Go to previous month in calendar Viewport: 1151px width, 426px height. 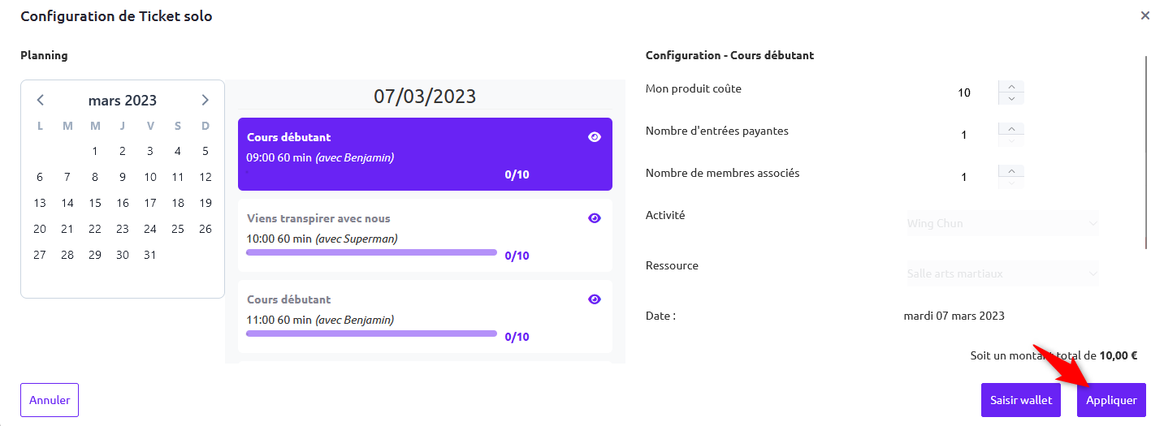click(41, 101)
